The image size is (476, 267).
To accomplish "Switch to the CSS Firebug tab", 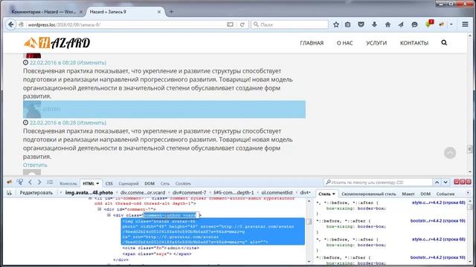I will pos(109,183).
